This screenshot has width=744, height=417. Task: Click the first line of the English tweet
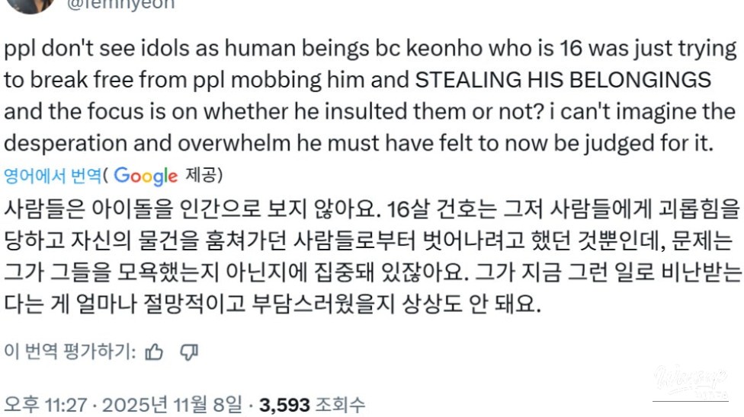[x=370, y=50]
